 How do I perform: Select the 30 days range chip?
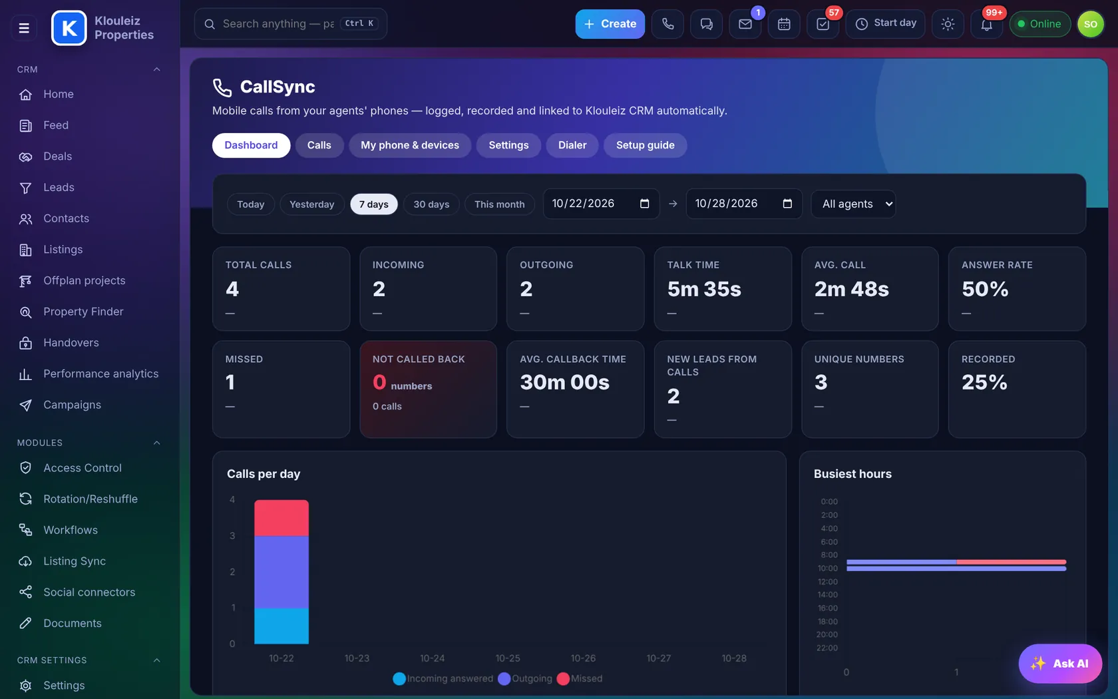click(x=431, y=204)
